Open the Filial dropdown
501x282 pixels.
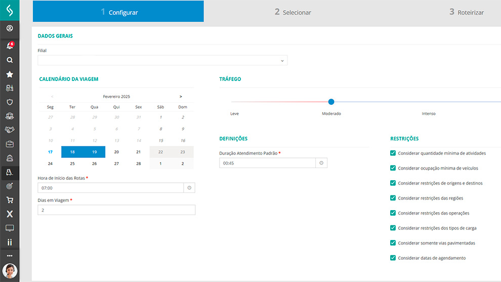pos(162,60)
